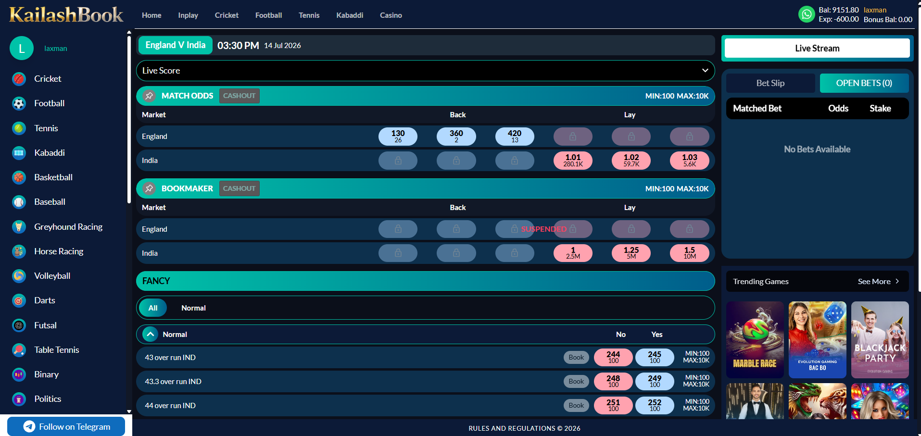921x436 pixels.
Task: Click Book for 44 over run IND
Action: (576, 405)
